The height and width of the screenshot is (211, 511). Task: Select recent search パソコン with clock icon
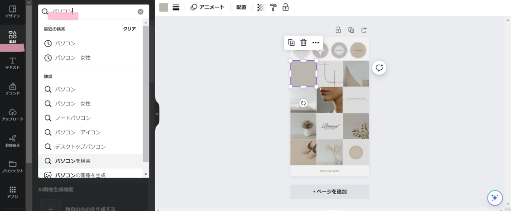pyautogui.click(x=91, y=43)
